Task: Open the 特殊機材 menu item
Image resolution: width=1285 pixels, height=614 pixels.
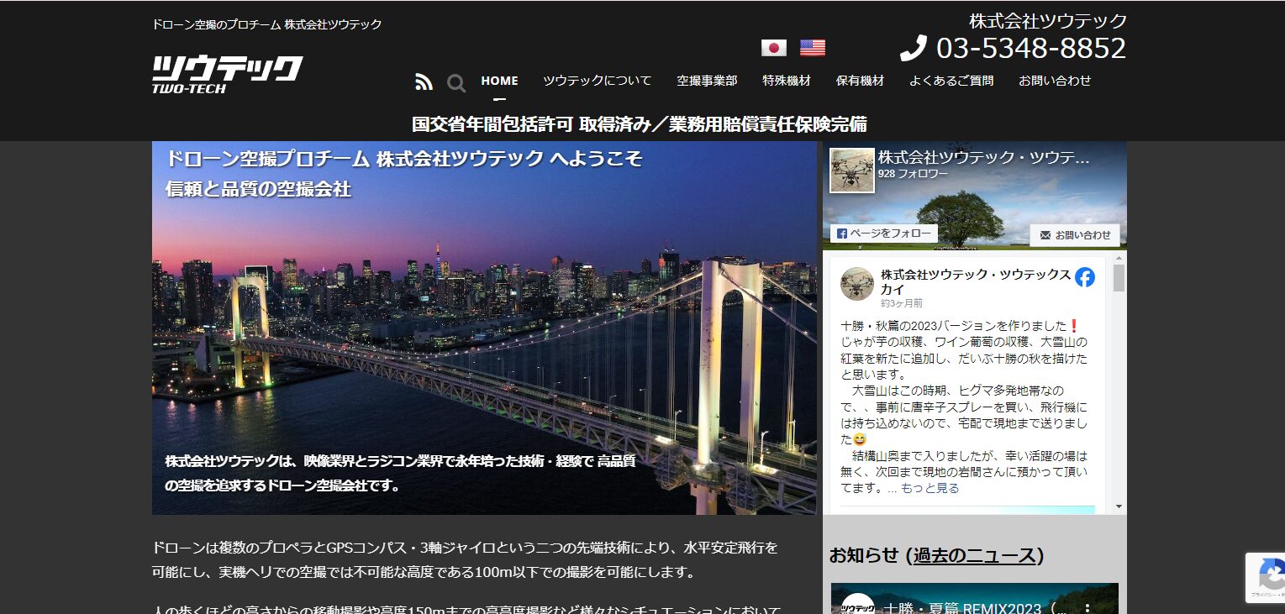Action: [x=787, y=81]
